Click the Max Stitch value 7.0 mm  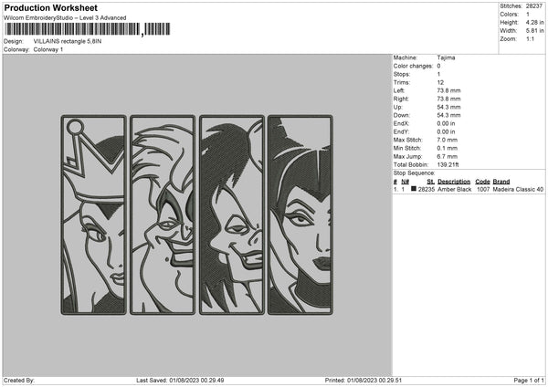(x=447, y=140)
